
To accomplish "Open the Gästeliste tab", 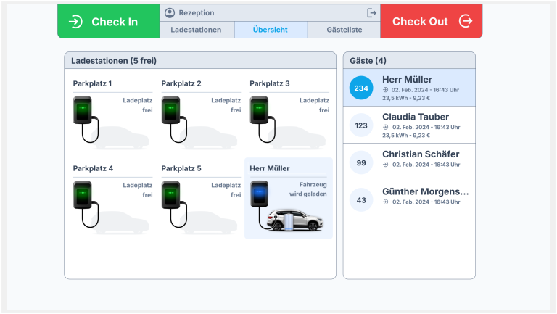I will pyautogui.click(x=344, y=30).
